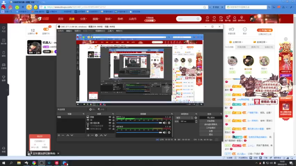296x166 pixels.
Task: Open OBS 文件 menu
Action: 61,31
